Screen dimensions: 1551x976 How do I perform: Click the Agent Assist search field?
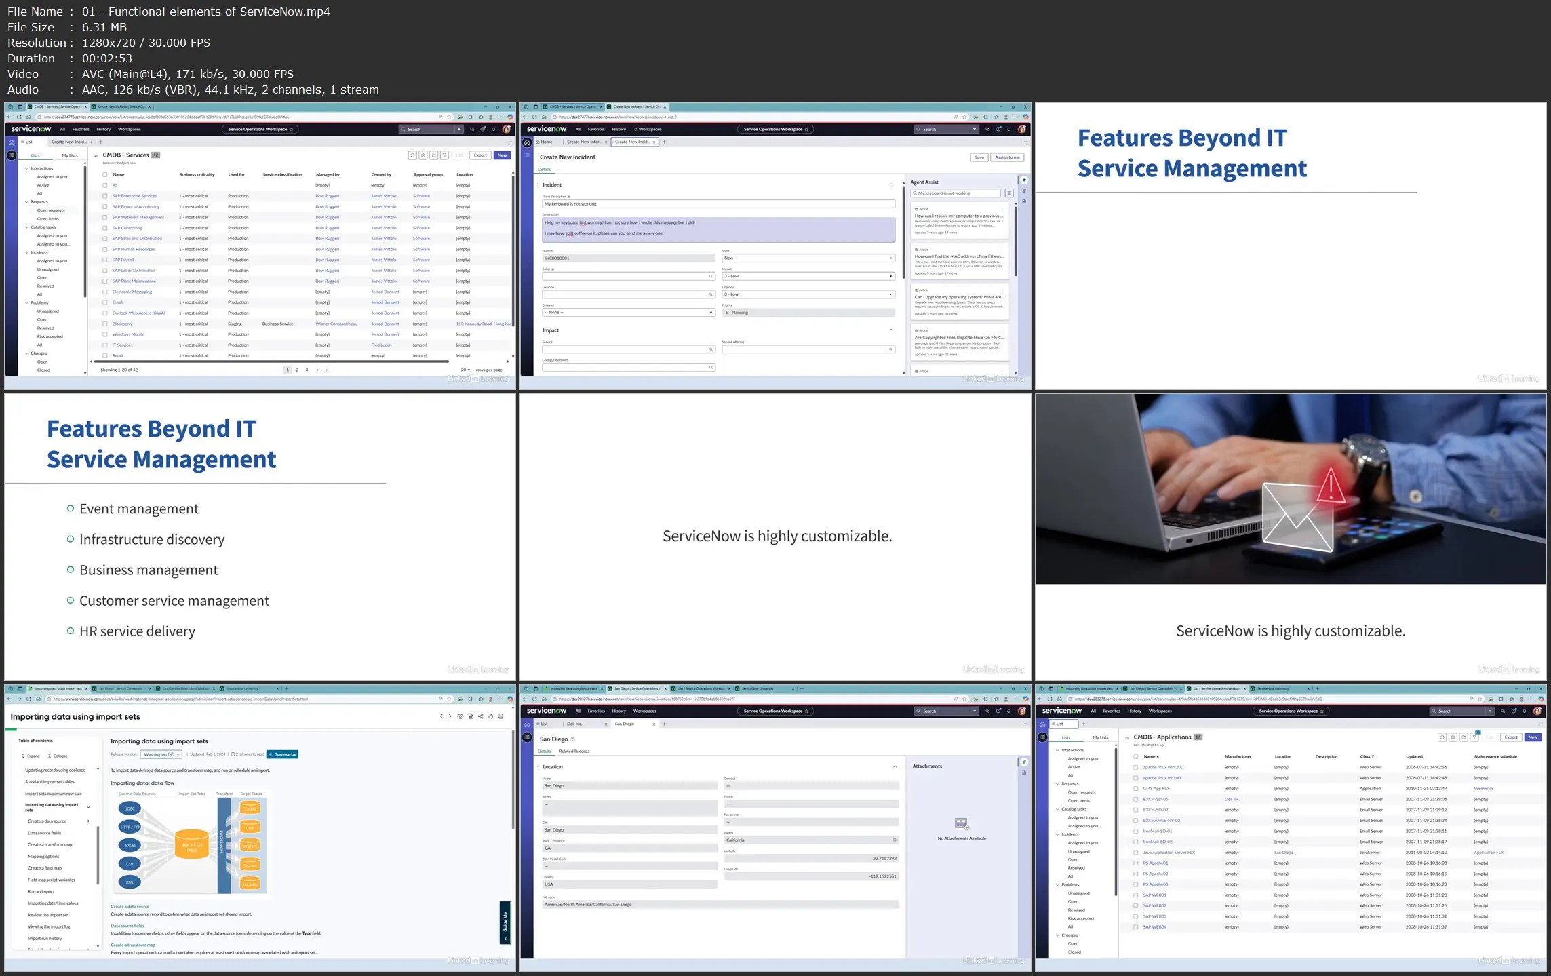[x=956, y=193]
